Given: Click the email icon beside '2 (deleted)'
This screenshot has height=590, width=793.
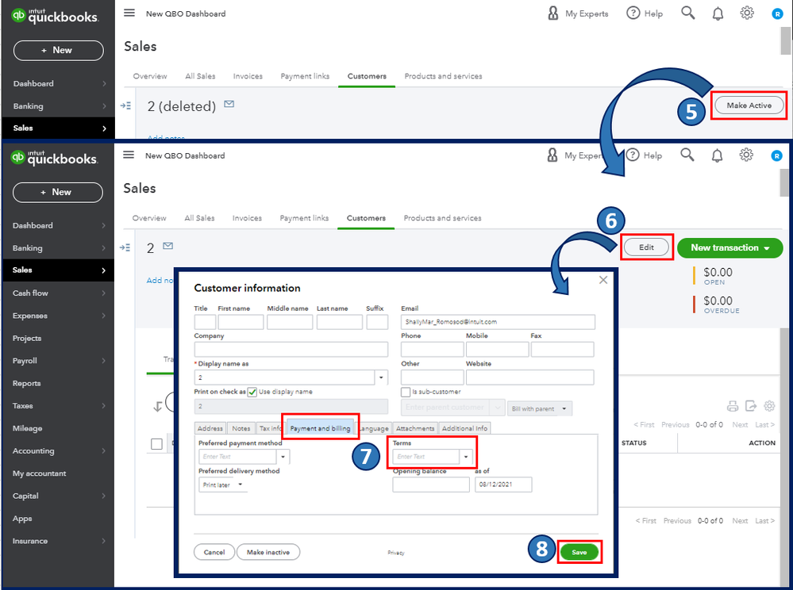Looking at the screenshot, I should tap(229, 104).
